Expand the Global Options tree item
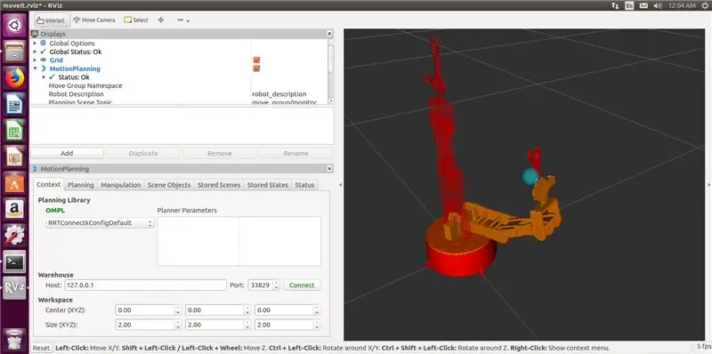 [x=35, y=43]
